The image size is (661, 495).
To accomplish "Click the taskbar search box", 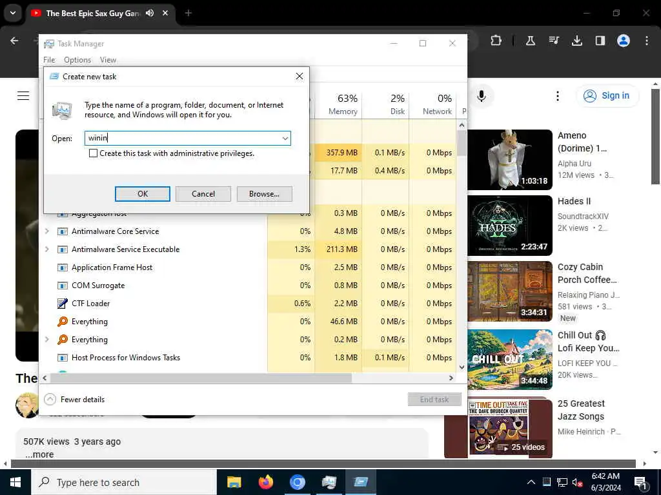I will (x=123, y=482).
